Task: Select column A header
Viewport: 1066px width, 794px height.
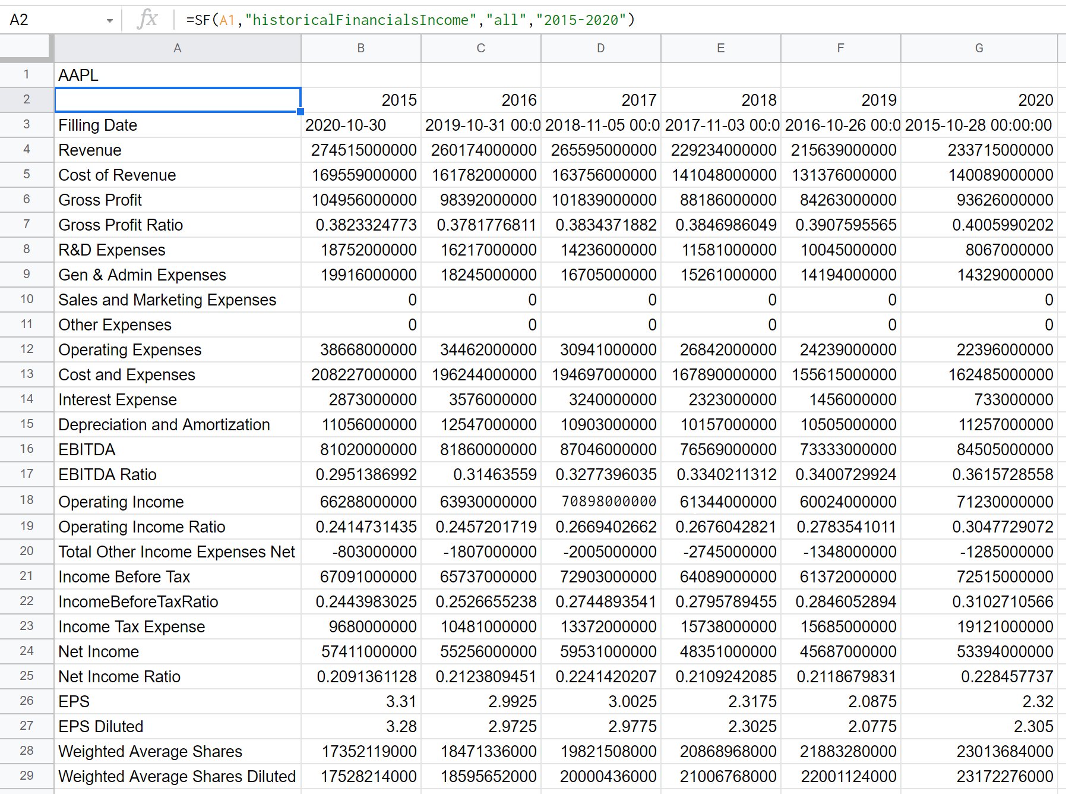Action: tap(178, 48)
